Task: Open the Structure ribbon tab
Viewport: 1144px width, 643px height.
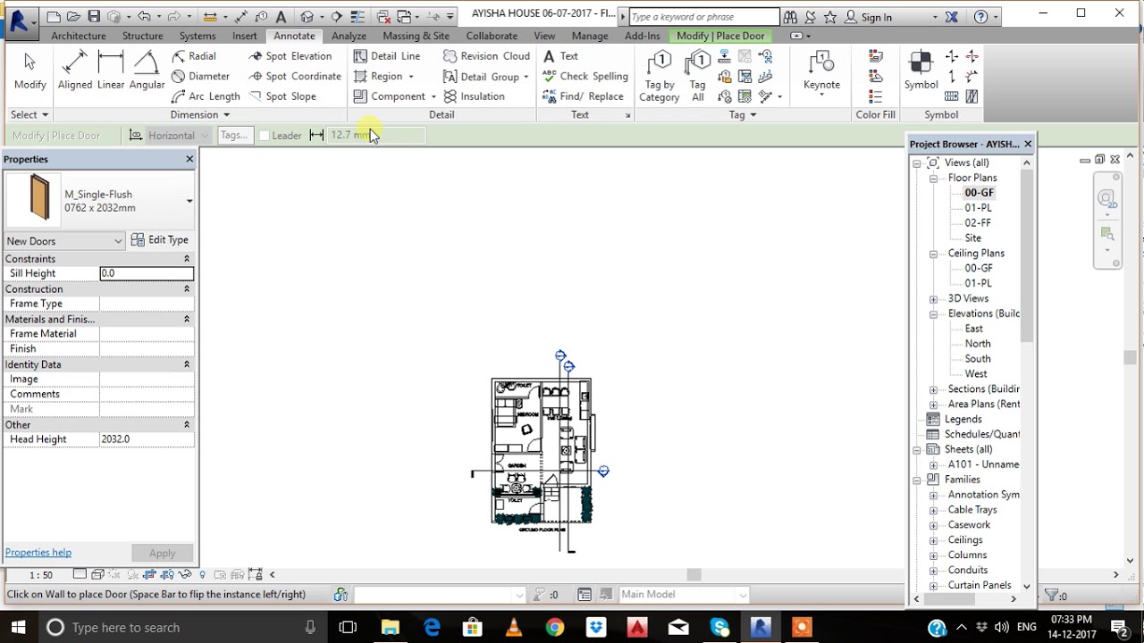Action: click(x=142, y=36)
